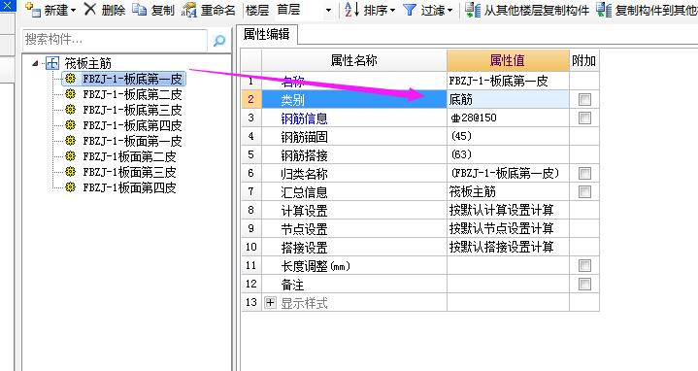The height and width of the screenshot is (371, 698).
Task: Click gear icon of FBZJ-1-板底第一皮
Action: pyautogui.click(x=70, y=79)
